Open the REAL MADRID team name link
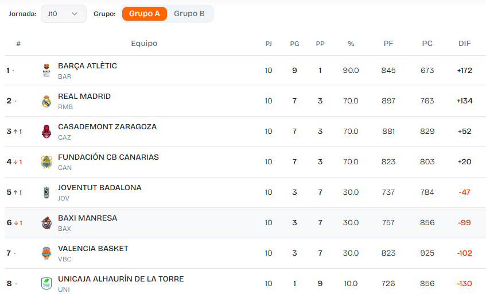Viewport: 486px width, 297px height. coord(84,97)
